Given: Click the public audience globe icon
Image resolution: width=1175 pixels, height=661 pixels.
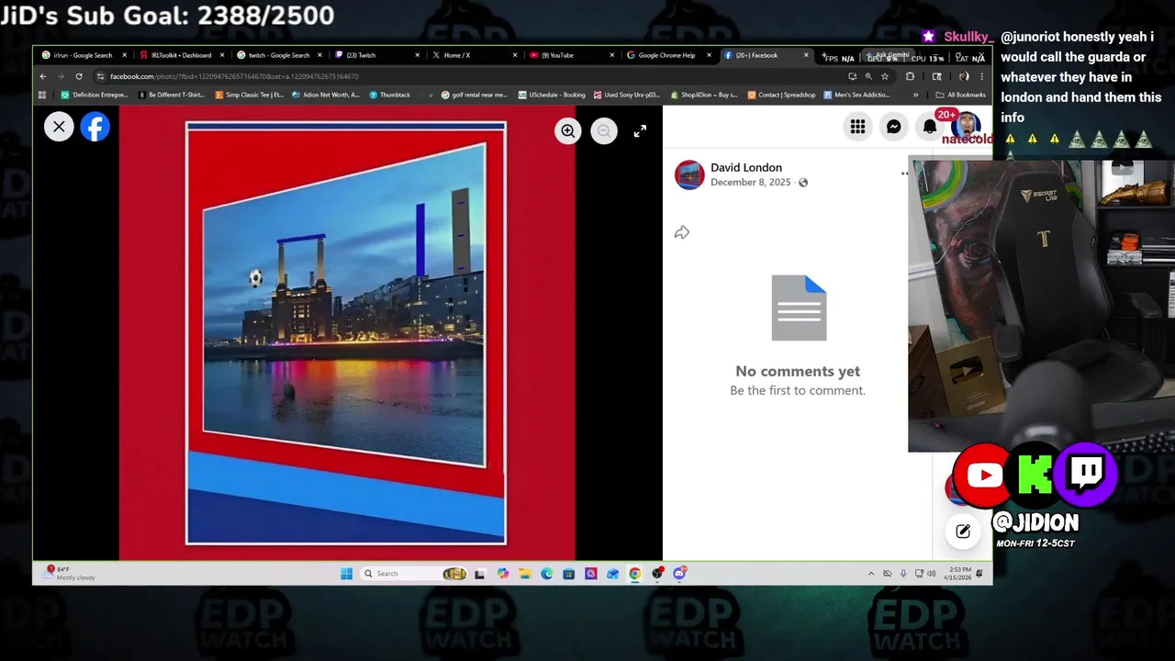Looking at the screenshot, I should coord(803,183).
